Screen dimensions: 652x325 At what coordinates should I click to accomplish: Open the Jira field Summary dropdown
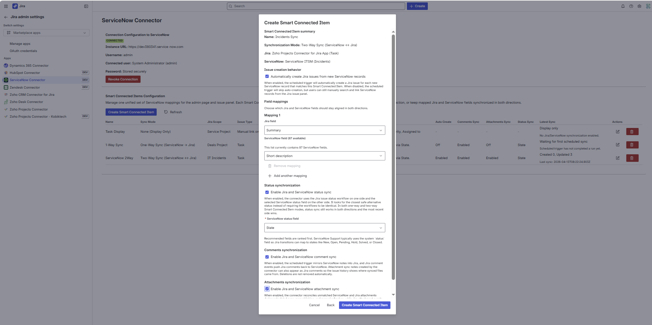click(325, 130)
